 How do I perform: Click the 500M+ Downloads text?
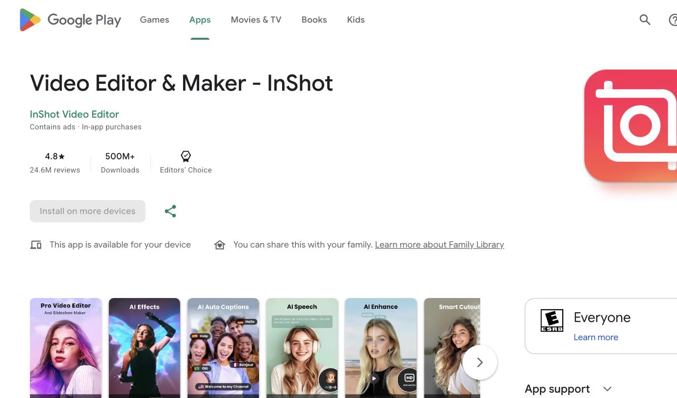pos(120,163)
